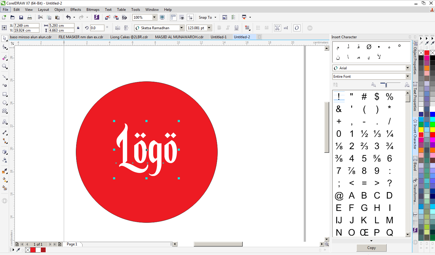
Task: Open the Entire Font dropdown in Insert Character
Action: (407, 76)
